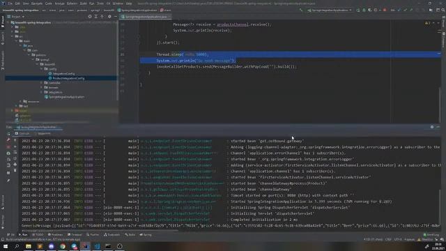The image size is (446, 251).
Task: Jump up the stack trace arrow
Action: tap(15, 140)
